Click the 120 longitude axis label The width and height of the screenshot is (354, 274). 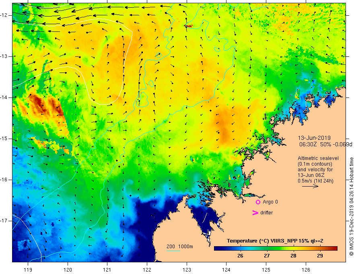68,270
